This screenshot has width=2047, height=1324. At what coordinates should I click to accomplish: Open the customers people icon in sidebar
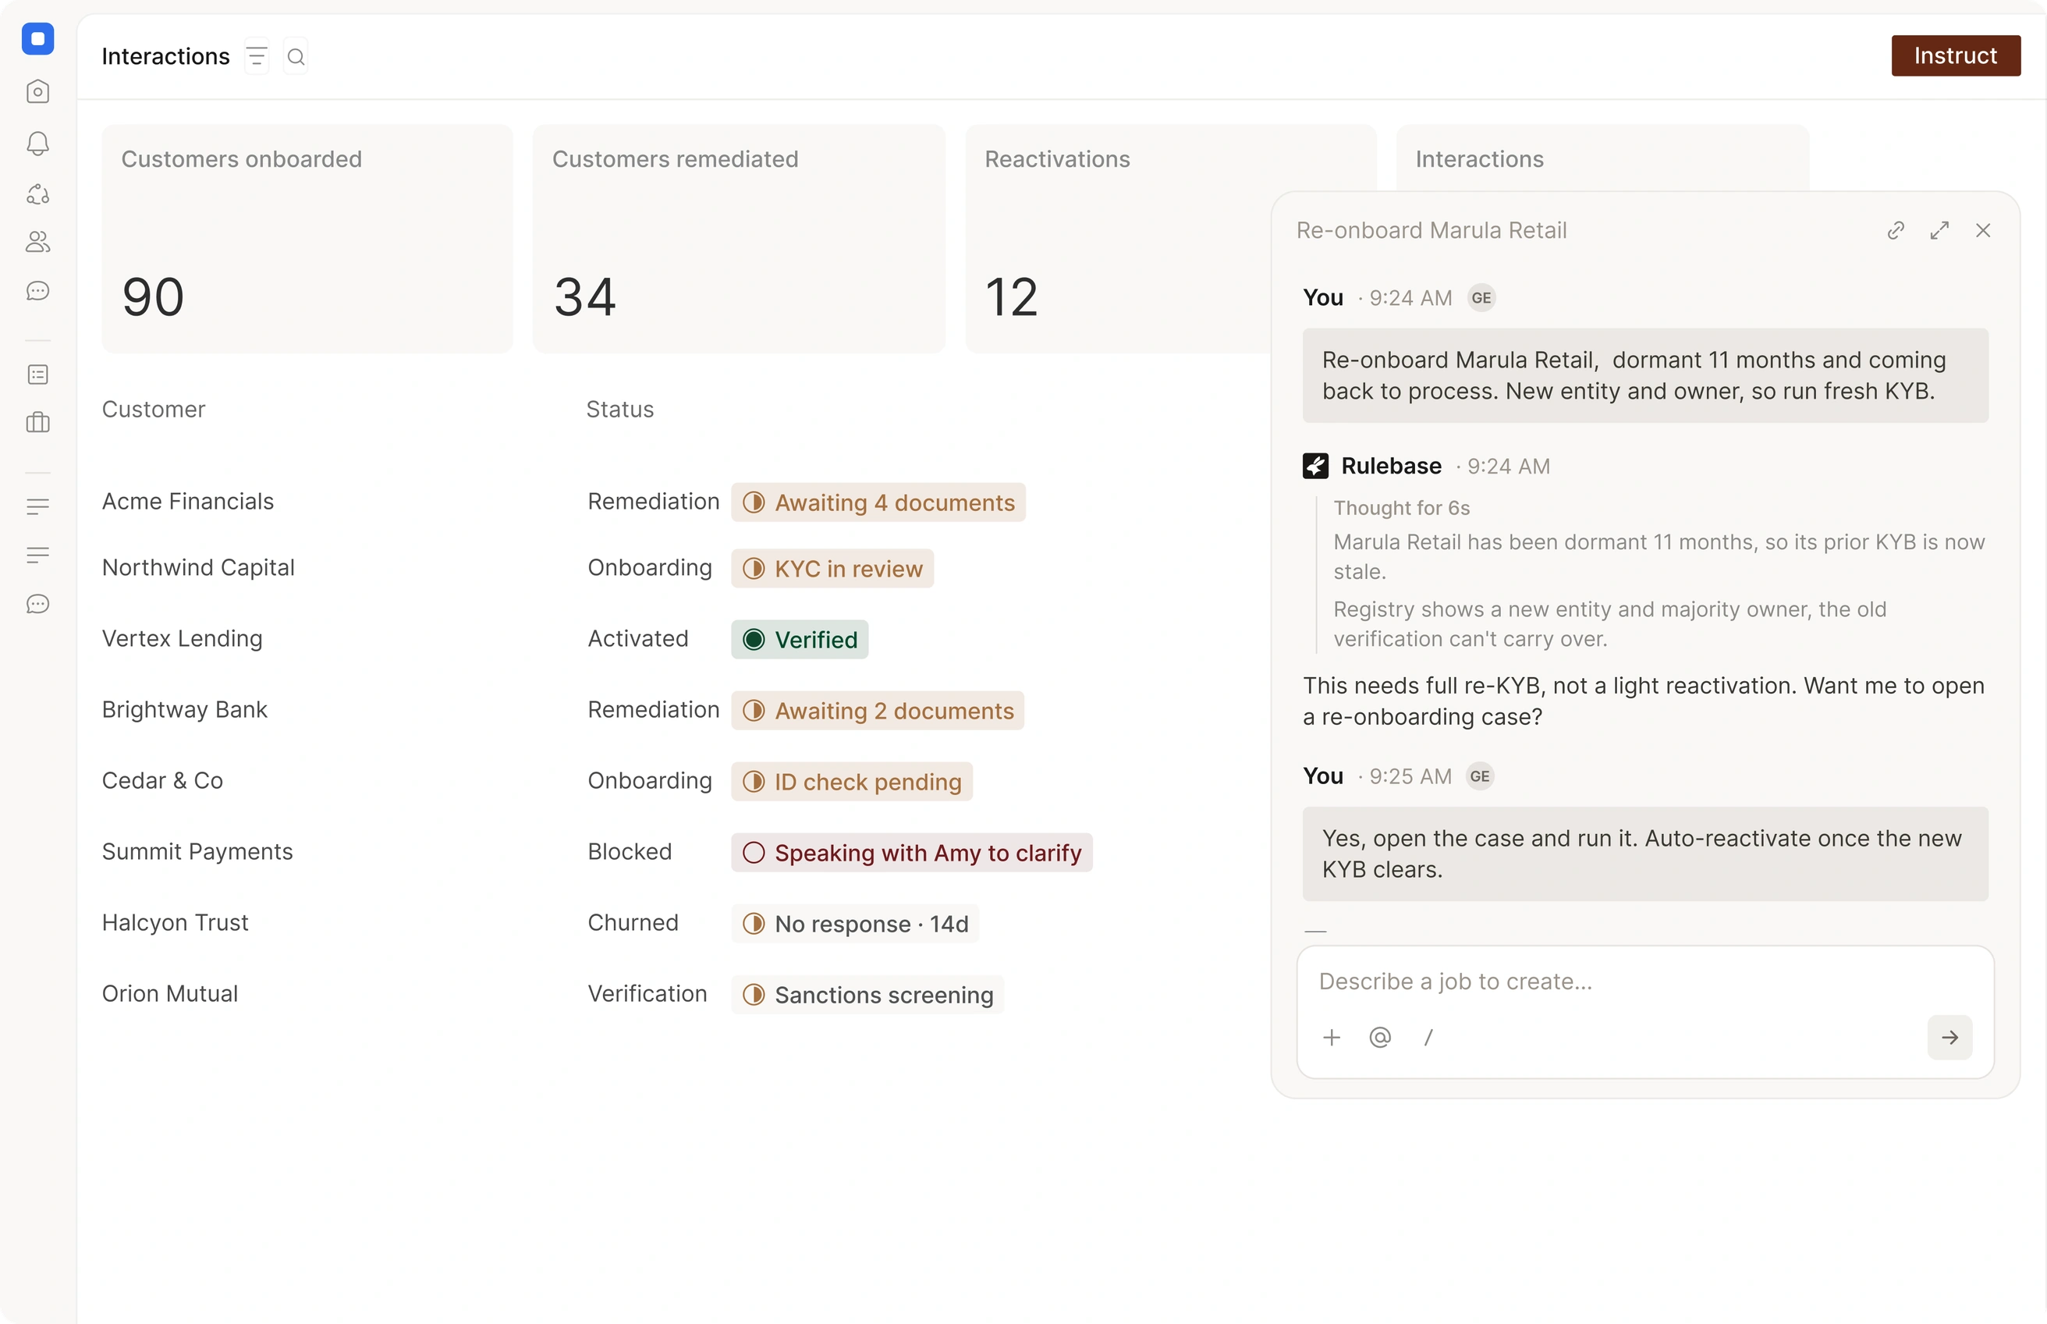click(x=37, y=243)
